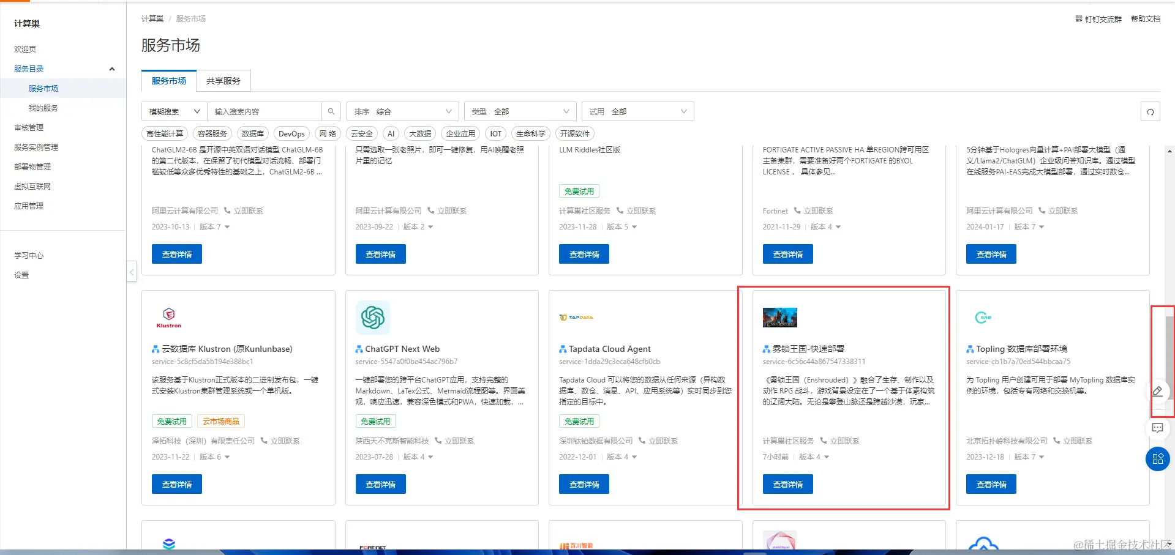Click 查看详情 on the 雾锁王国-快速部署 card
Image resolution: width=1175 pixels, height=555 pixels.
point(788,484)
